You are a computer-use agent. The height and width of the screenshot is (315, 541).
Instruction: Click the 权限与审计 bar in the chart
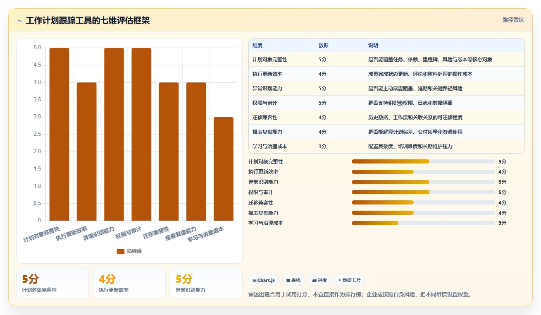coord(141,134)
